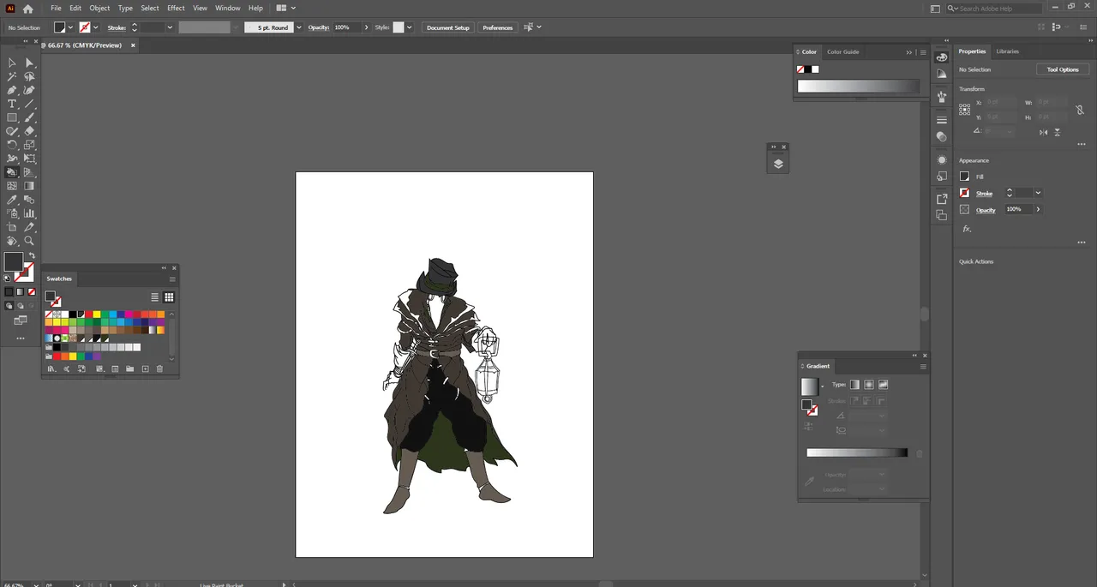The height and width of the screenshot is (587, 1097).
Task: Open the Opacity link in Properties panel
Action: point(986,210)
